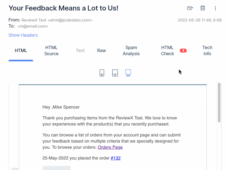The width and height of the screenshot is (227, 170).
Task: Open the Tech Info tab
Action: (x=207, y=50)
